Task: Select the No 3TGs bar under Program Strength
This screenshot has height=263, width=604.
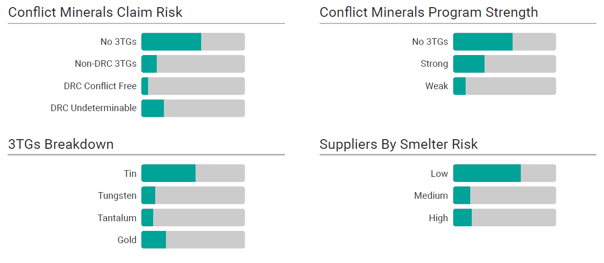Action: pyautogui.click(x=504, y=42)
